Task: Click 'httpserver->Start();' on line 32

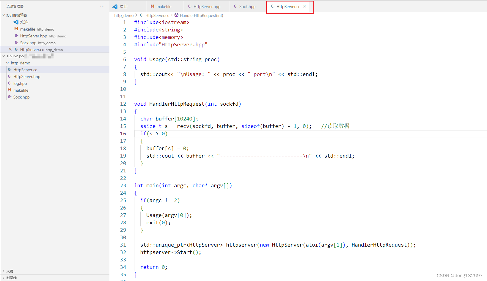Action: [171, 252]
